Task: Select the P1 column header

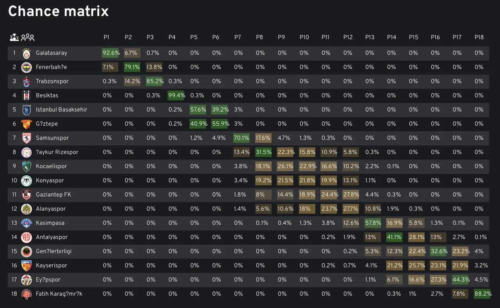Action: tap(106, 37)
